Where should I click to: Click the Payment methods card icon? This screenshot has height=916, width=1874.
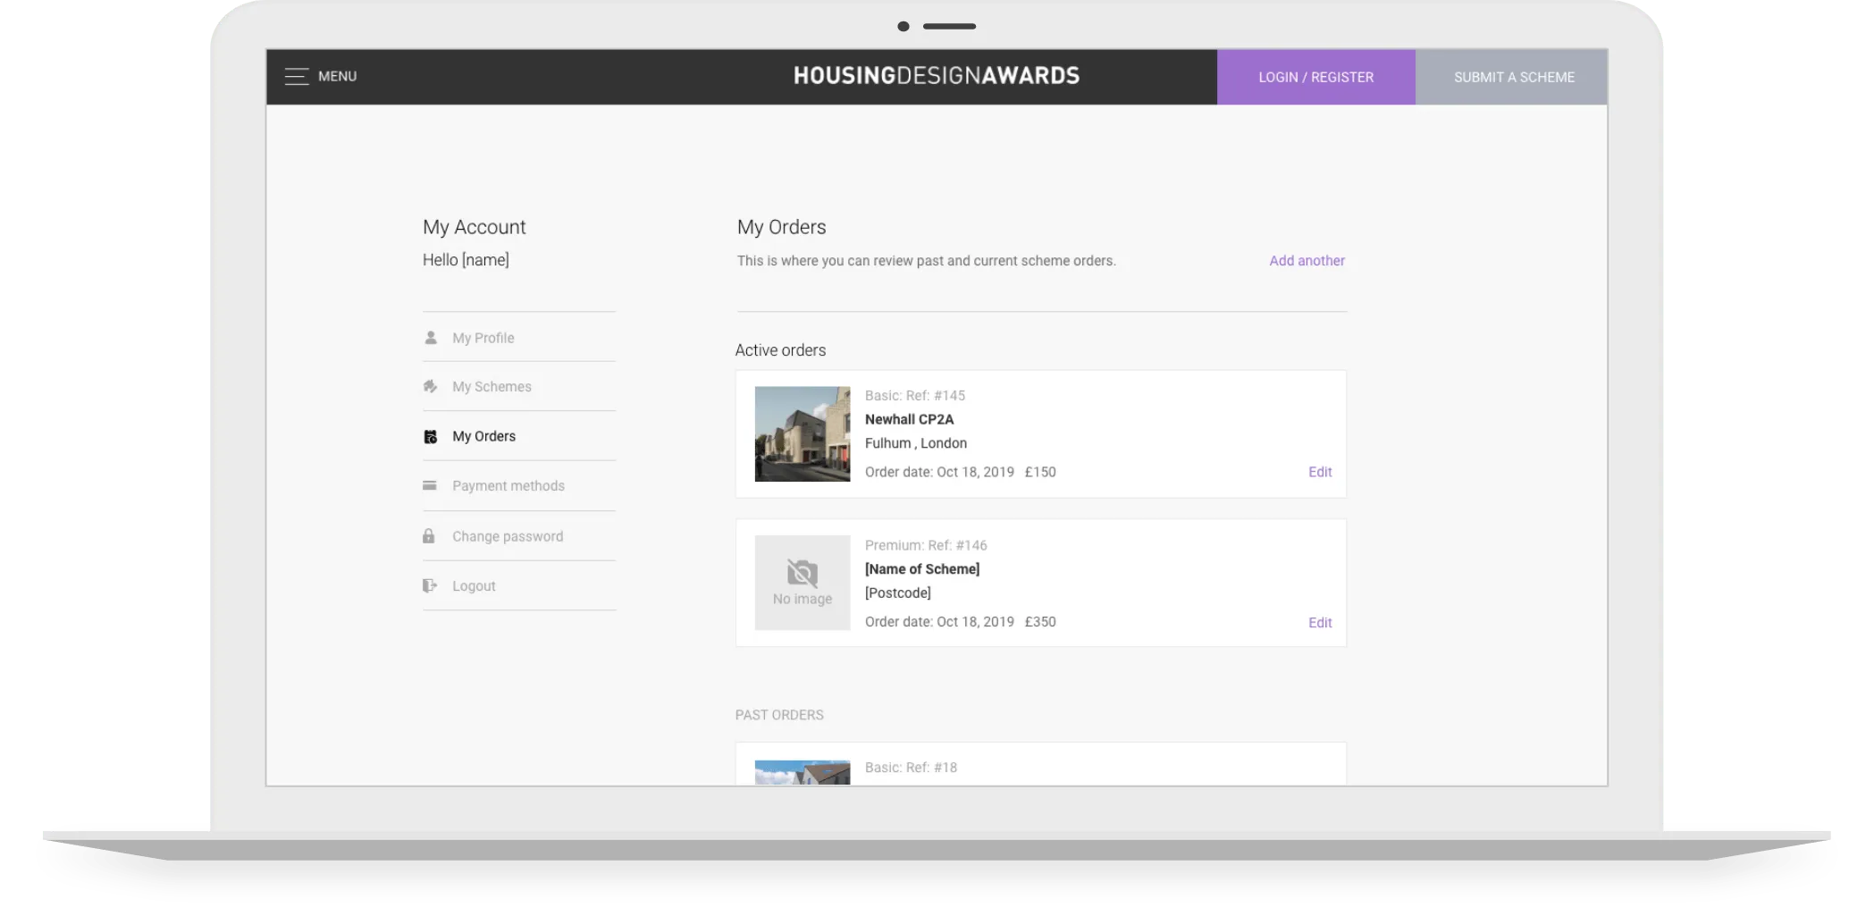click(x=430, y=485)
